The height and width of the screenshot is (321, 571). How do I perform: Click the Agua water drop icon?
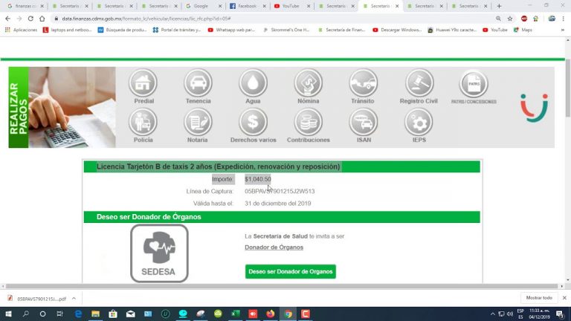pos(253,83)
